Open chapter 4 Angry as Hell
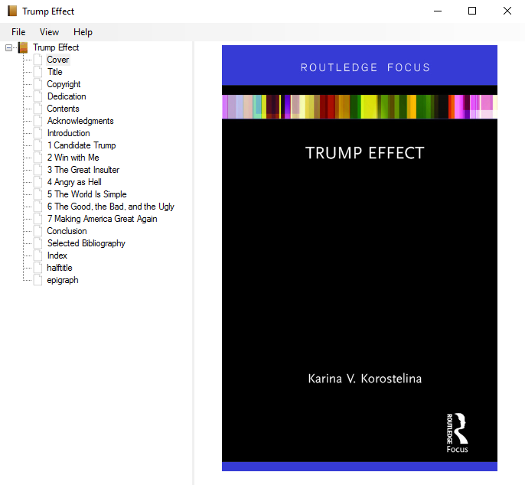Viewport: 525px width, 485px height. point(74,182)
